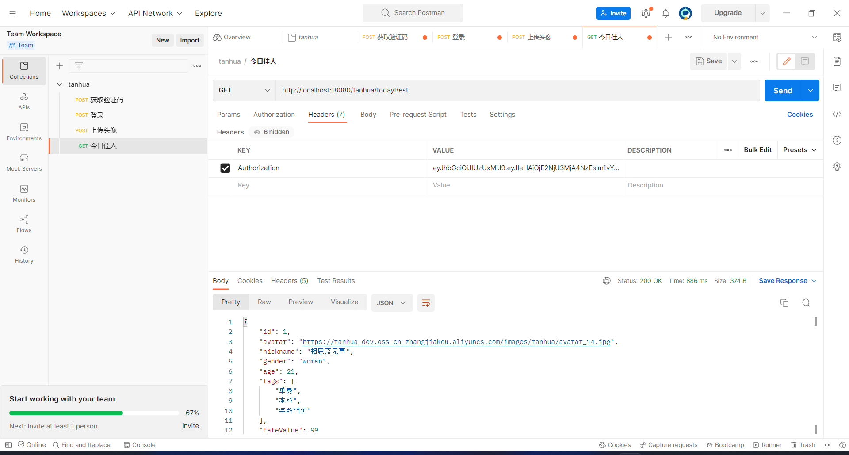Open header Presets dropdown
The image size is (849, 455).
(800, 150)
